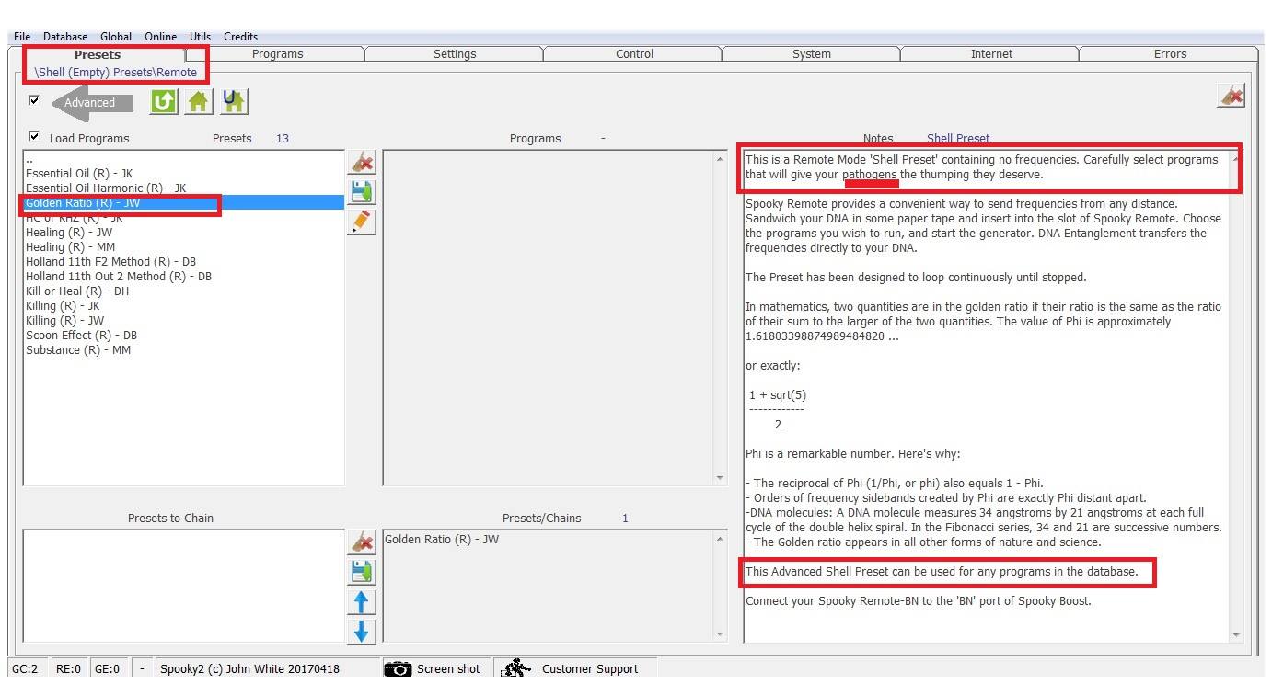Click the pencil edit icon

pos(362,222)
